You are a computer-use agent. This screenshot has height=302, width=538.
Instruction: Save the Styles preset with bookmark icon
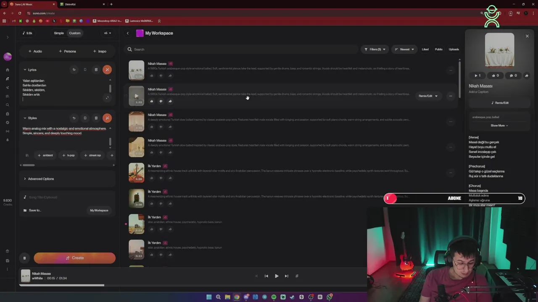(x=85, y=118)
